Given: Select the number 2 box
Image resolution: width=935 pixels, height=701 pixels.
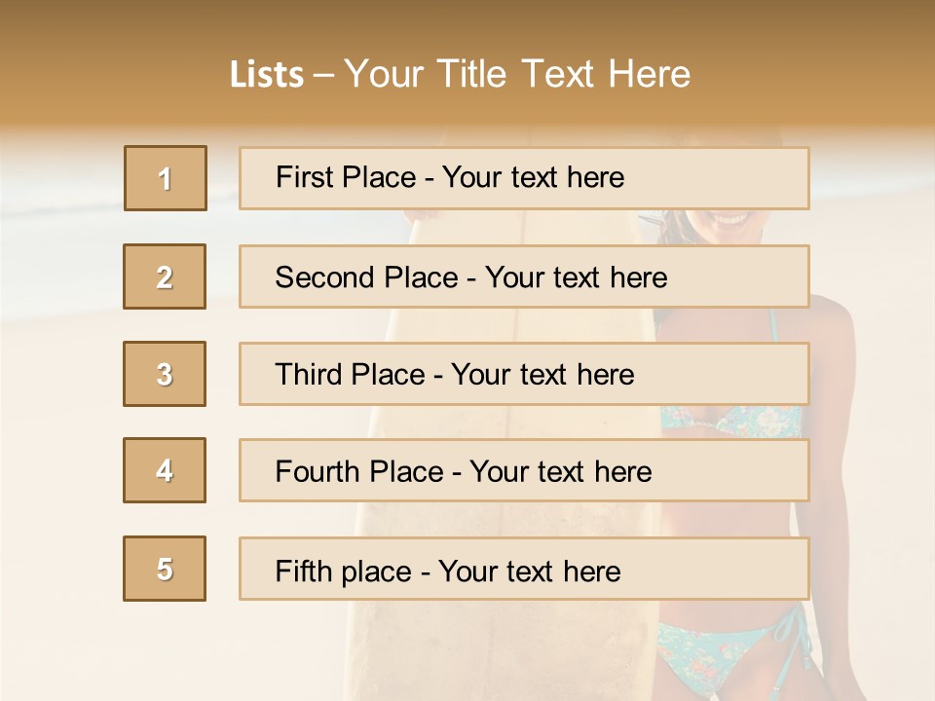Looking at the screenshot, I should 165,277.
